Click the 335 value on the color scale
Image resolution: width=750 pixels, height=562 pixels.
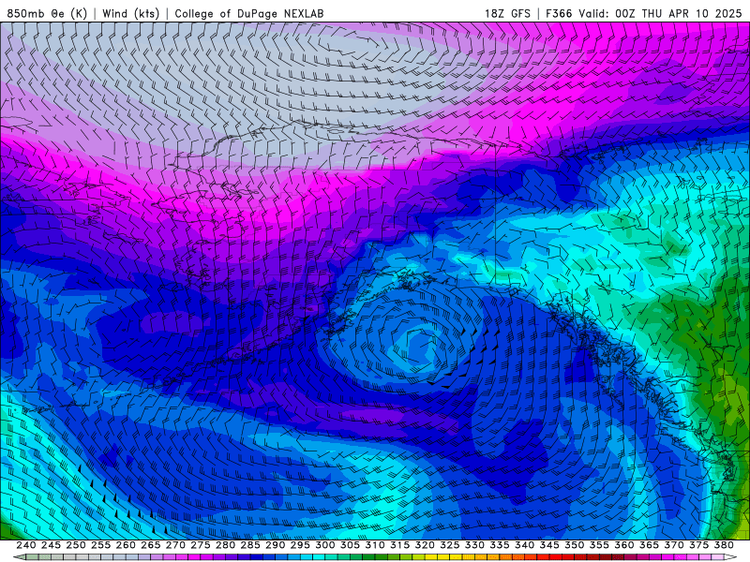[500, 545]
